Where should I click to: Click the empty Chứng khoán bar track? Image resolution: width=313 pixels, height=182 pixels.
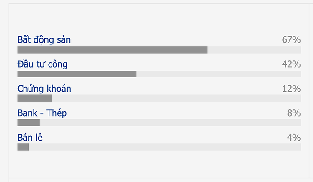pos(176,98)
